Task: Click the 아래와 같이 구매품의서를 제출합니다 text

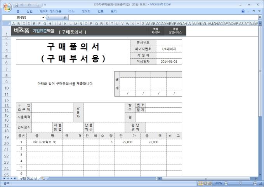Action: coord(65,84)
